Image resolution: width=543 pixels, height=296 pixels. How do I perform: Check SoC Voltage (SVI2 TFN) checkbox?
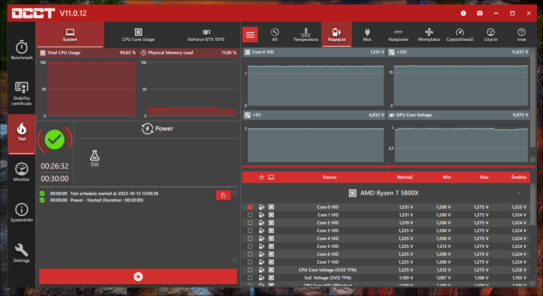coord(250,278)
